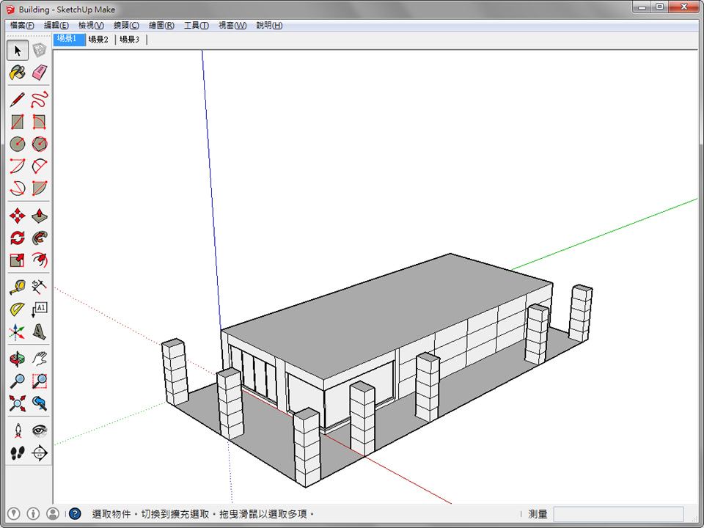This screenshot has height=528, width=704.
Task: Select the Rotated Rectangle tool
Action: tap(40, 122)
